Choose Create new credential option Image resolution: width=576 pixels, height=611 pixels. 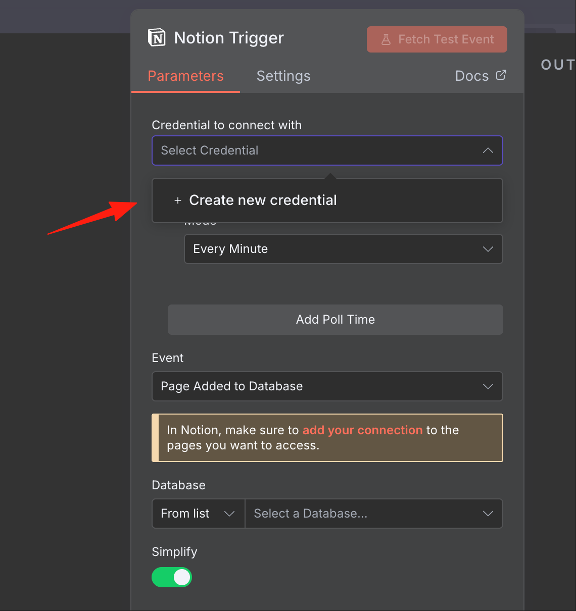(327, 200)
